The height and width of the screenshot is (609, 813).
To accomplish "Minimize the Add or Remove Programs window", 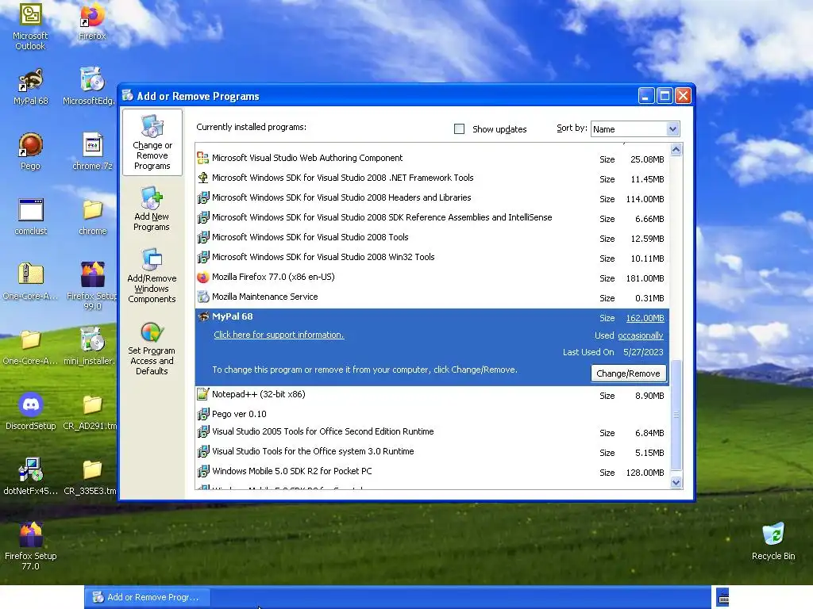I will coord(646,96).
